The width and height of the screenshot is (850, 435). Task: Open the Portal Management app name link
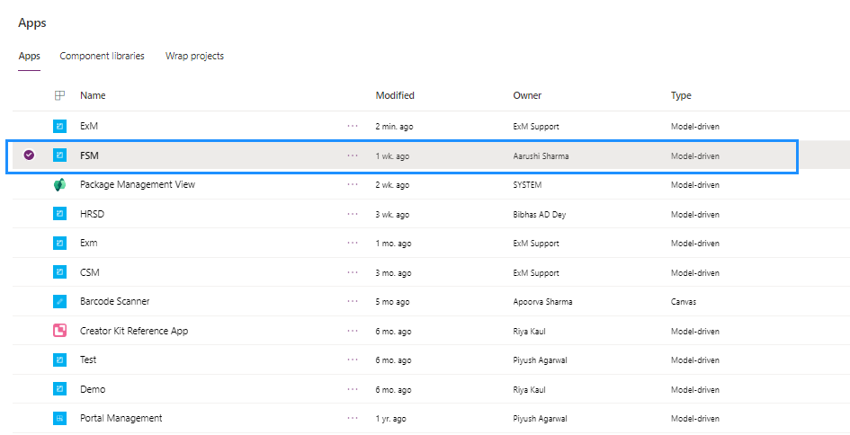coord(121,418)
